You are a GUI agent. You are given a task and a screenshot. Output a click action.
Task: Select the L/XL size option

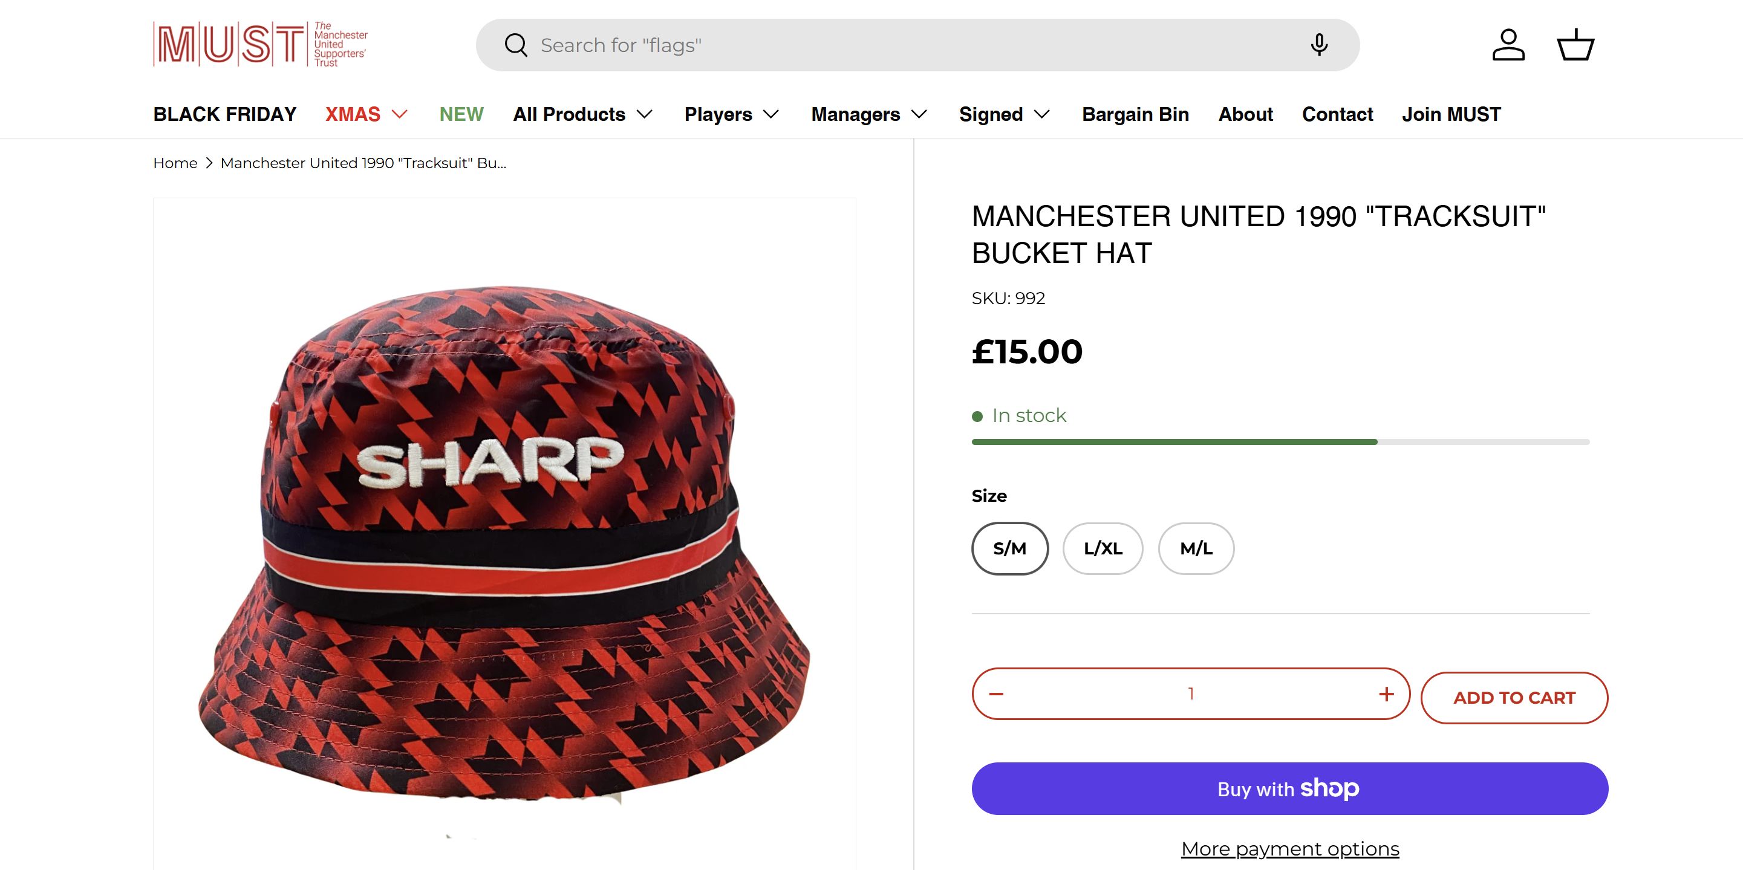tap(1103, 548)
